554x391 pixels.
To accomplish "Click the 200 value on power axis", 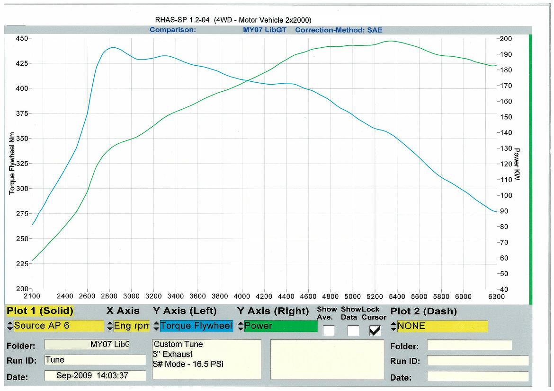I will click(506, 39).
